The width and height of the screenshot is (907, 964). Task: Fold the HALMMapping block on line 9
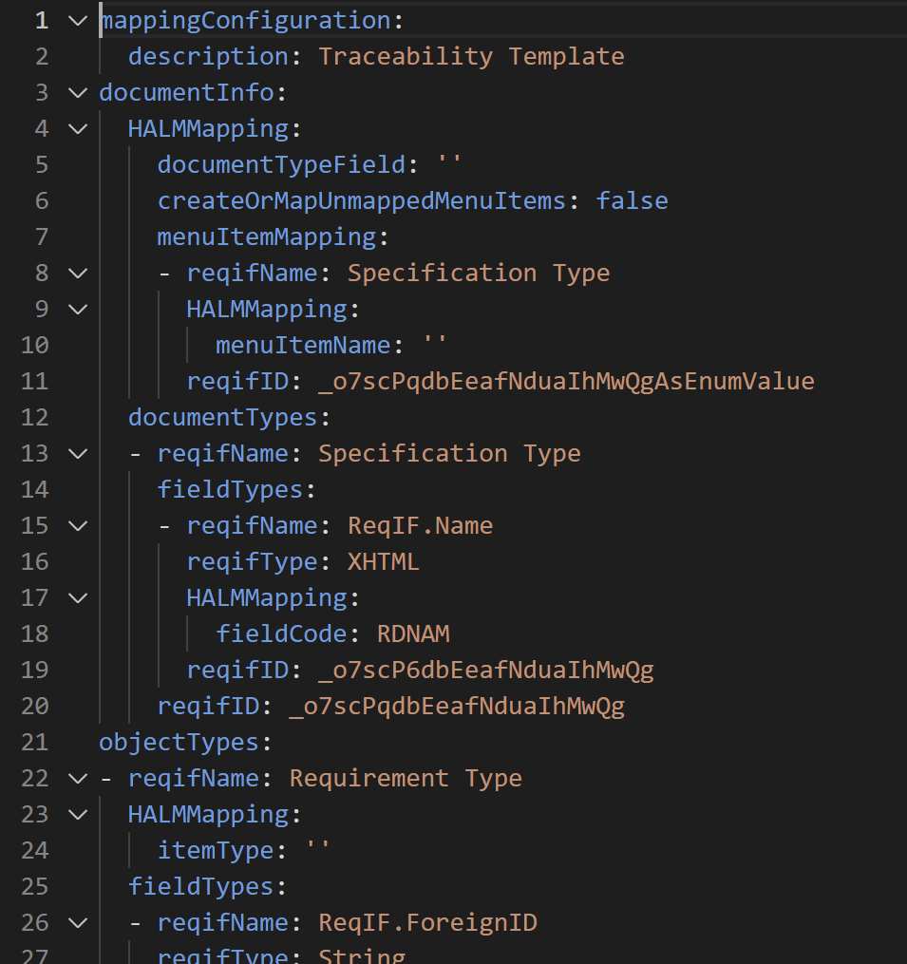[x=78, y=310]
